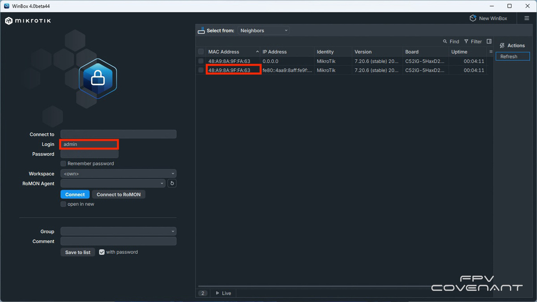Click Version 7.20.6 in the first row
The image size is (537, 302).
(377, 61)
